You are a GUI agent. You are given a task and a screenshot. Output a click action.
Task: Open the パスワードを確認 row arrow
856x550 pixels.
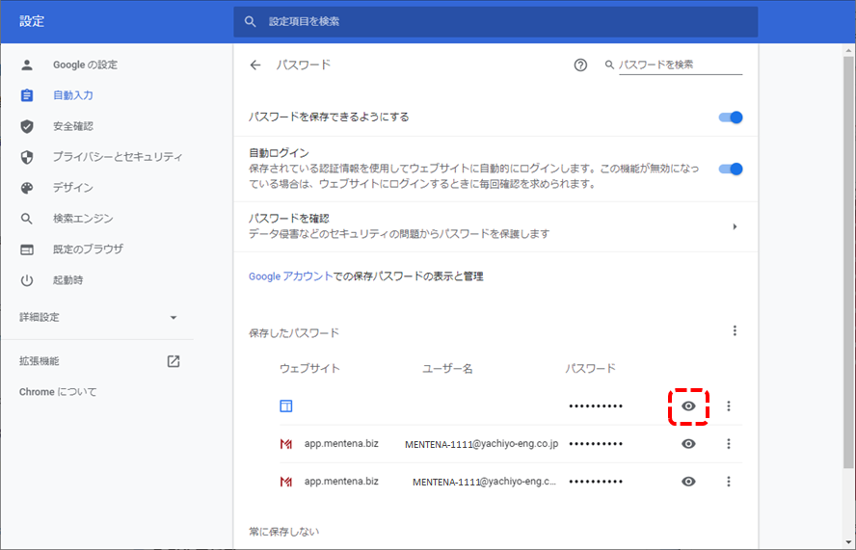pos(735,226)
